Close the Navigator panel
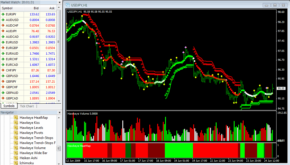290x165 pixels. (60, 112)
